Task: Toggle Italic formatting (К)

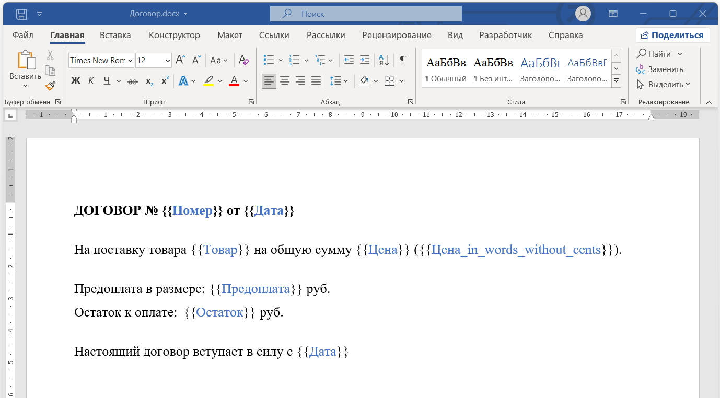Action: coord(91,81)
